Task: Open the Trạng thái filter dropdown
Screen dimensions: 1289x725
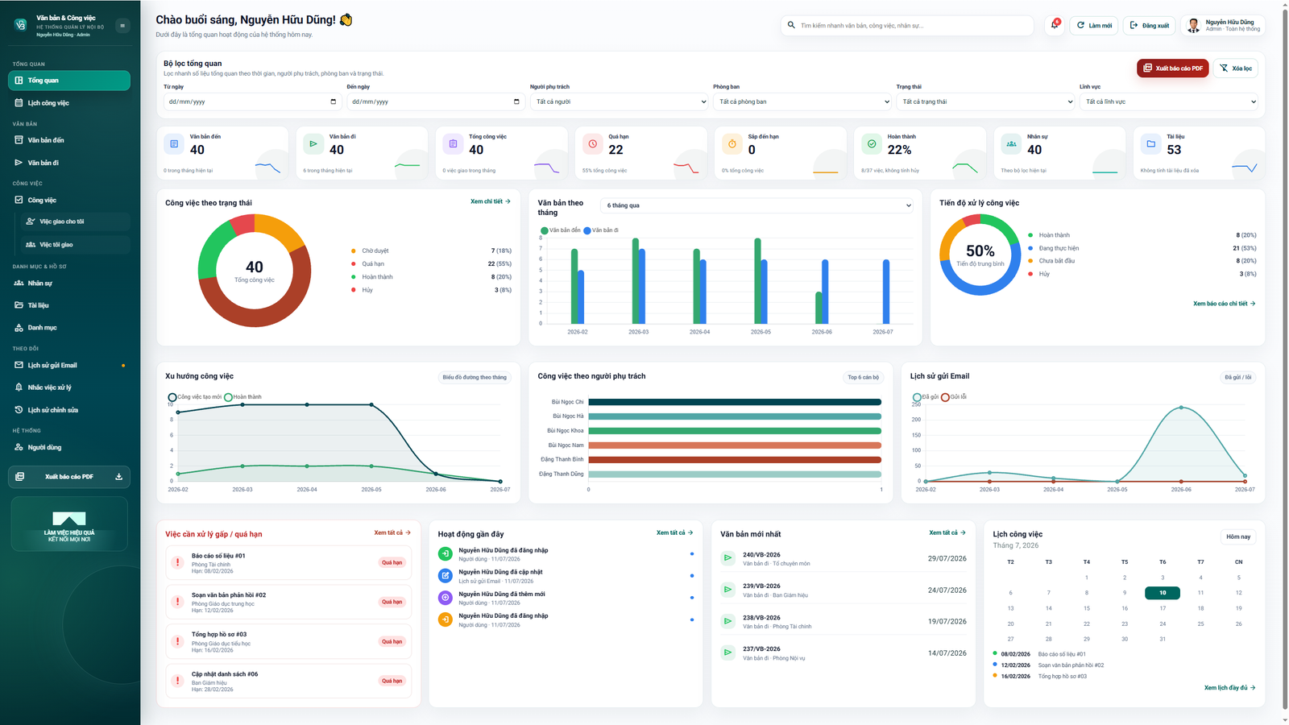Action: (986, 101)
